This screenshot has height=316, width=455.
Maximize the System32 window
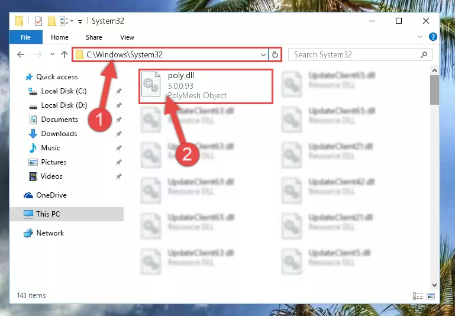399,21
